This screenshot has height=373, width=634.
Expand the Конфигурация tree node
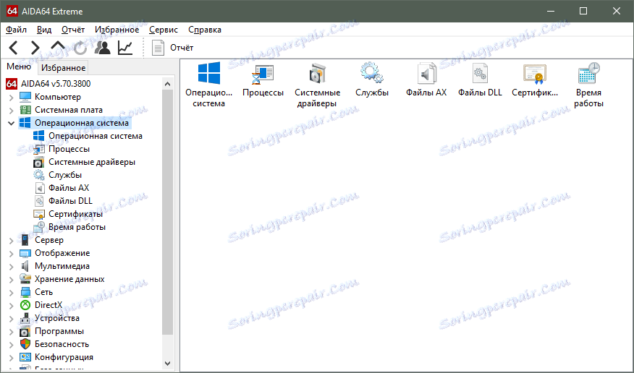coord(12,357)
